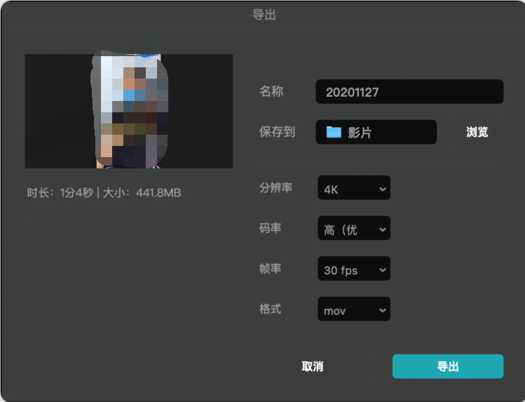The width and height of the screenshot is (525, 402).
Task: Click the chevron arrow in the mov format box
Action: [383, 310]
